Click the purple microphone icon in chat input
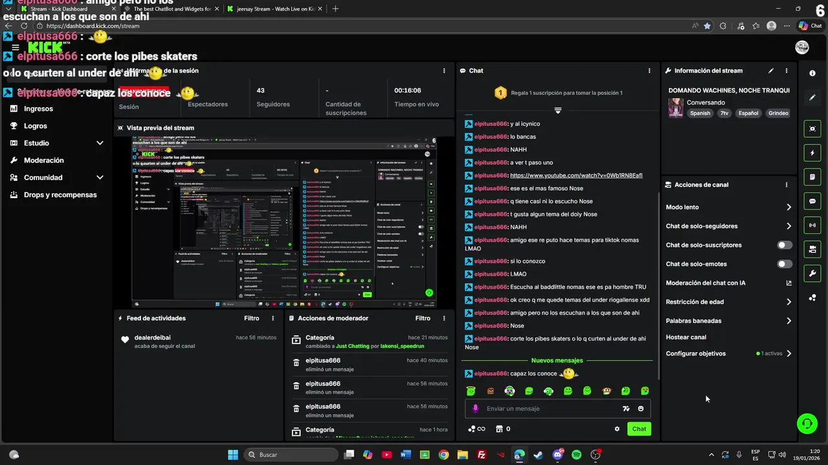The width and height of the screenshot is (828, 465). pyautogui.click(x=475, y=408)
